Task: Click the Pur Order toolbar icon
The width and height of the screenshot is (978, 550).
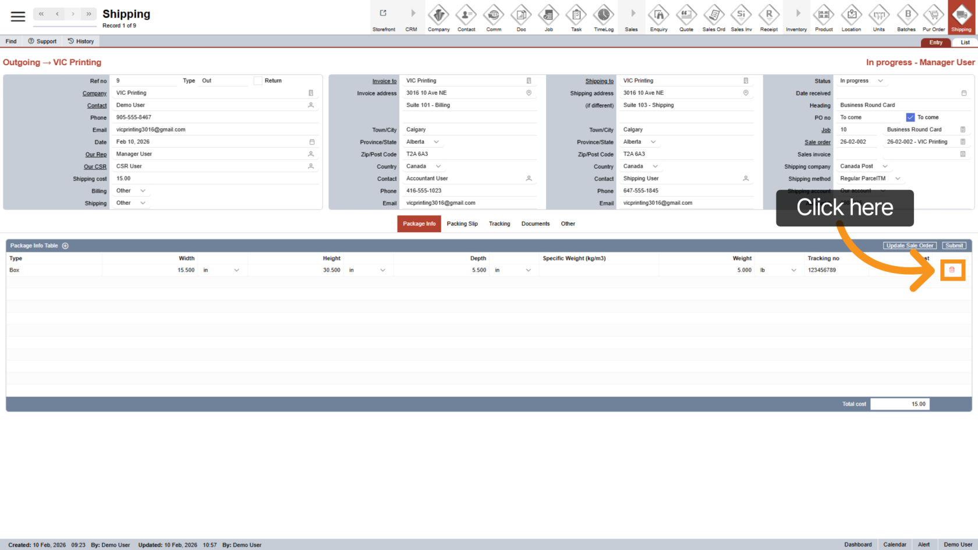Action: [x=934, y=17]
